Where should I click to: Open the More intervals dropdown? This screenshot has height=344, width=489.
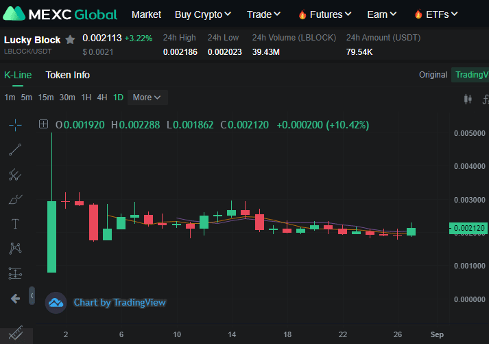pyautogui.click(x=147, y=98)
